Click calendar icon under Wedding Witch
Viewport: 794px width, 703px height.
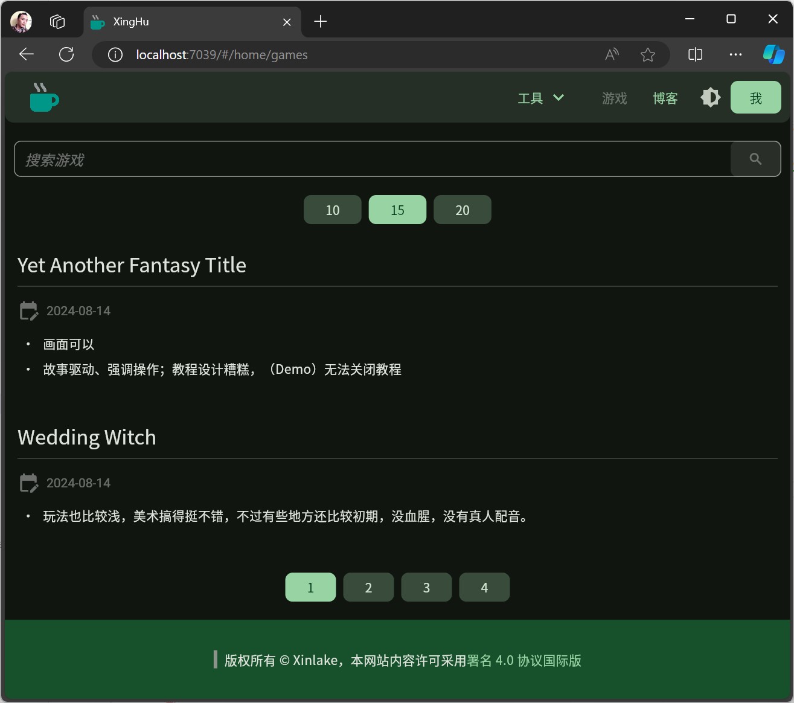coord(29,483)
